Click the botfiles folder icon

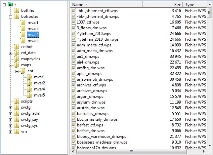17,10
